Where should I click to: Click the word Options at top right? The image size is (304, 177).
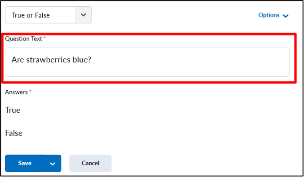(269, 15)
